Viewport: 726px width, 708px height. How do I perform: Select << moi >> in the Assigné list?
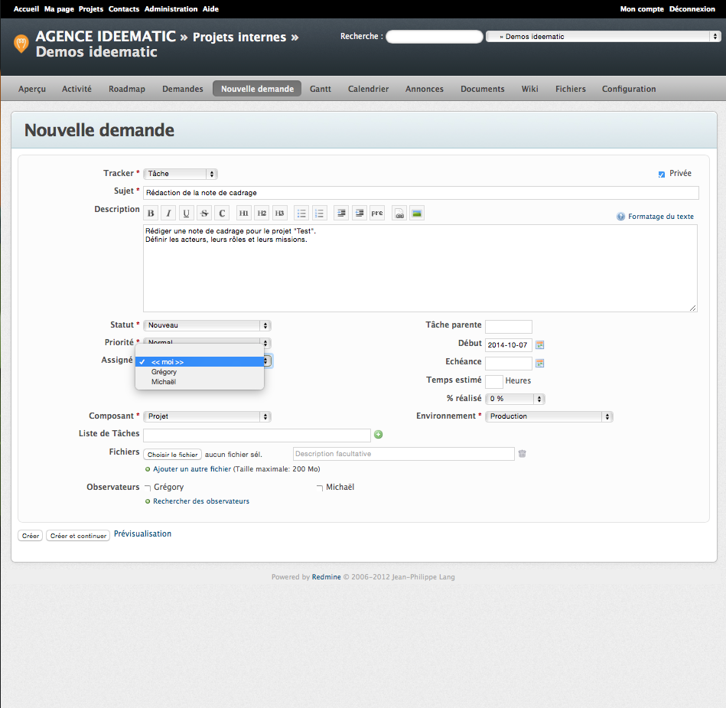[200, 362]
